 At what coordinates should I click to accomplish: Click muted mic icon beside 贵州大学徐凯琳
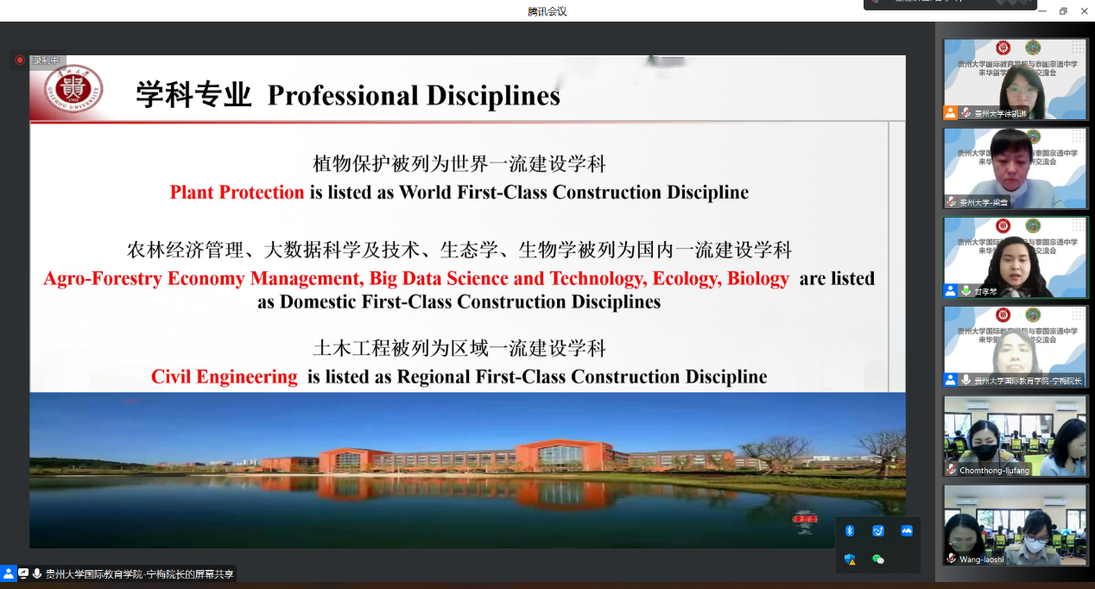(x=966, y=112)
